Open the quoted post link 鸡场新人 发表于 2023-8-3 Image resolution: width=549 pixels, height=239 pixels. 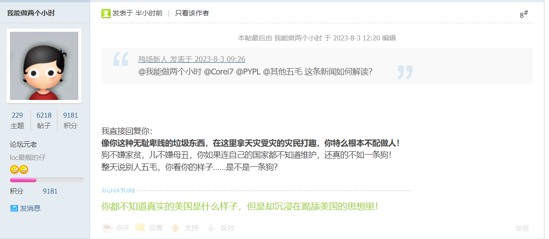tap(192, 59)
